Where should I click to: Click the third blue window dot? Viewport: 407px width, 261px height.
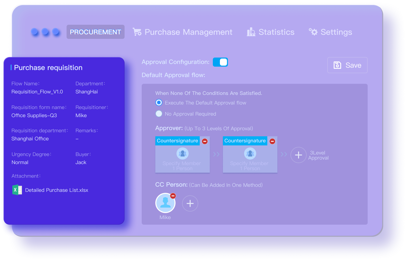(56, 32)
